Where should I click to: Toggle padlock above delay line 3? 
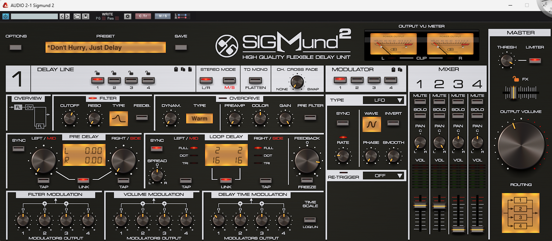131,73
